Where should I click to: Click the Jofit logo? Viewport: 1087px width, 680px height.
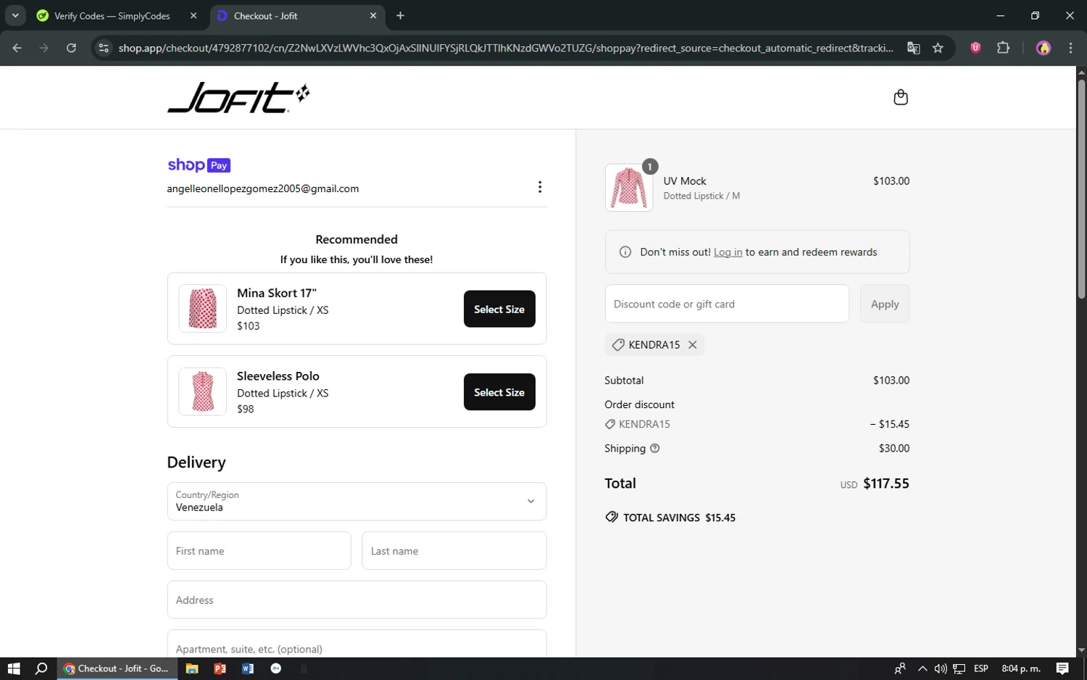tap(238, 98)
